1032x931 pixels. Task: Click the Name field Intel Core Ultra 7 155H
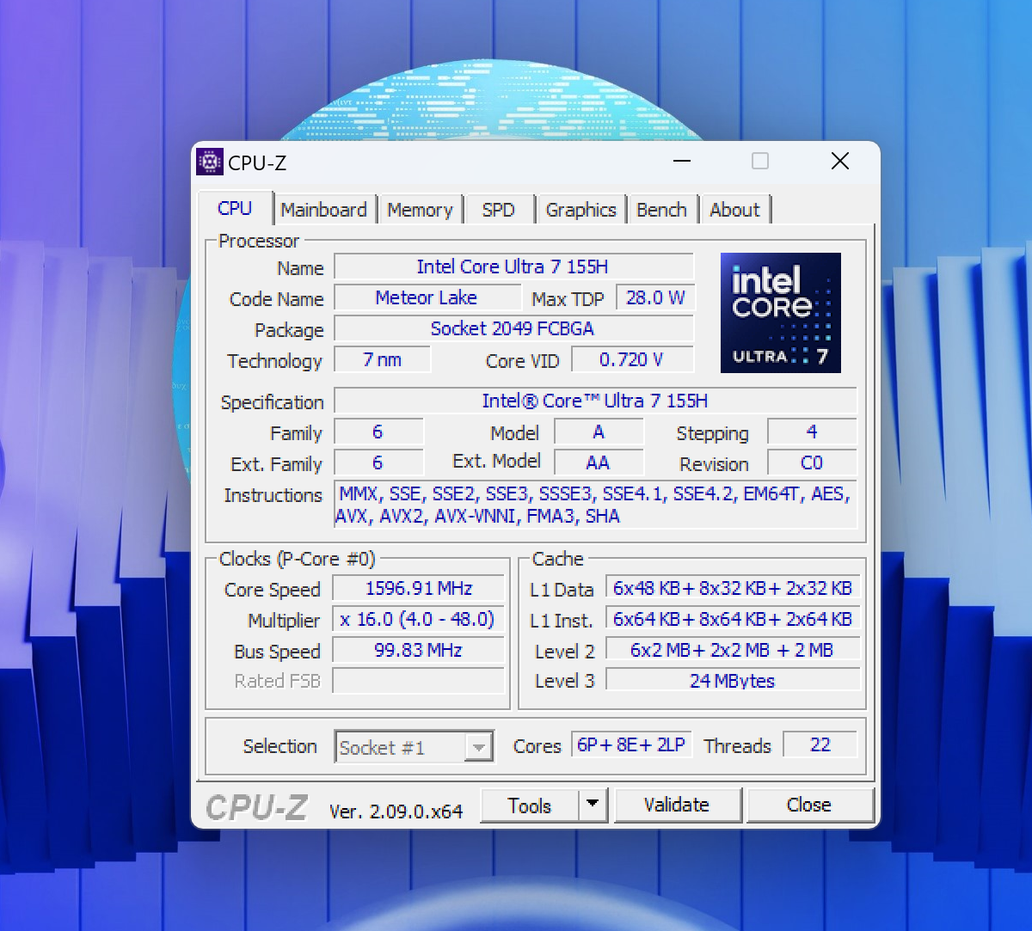(513, 266)
